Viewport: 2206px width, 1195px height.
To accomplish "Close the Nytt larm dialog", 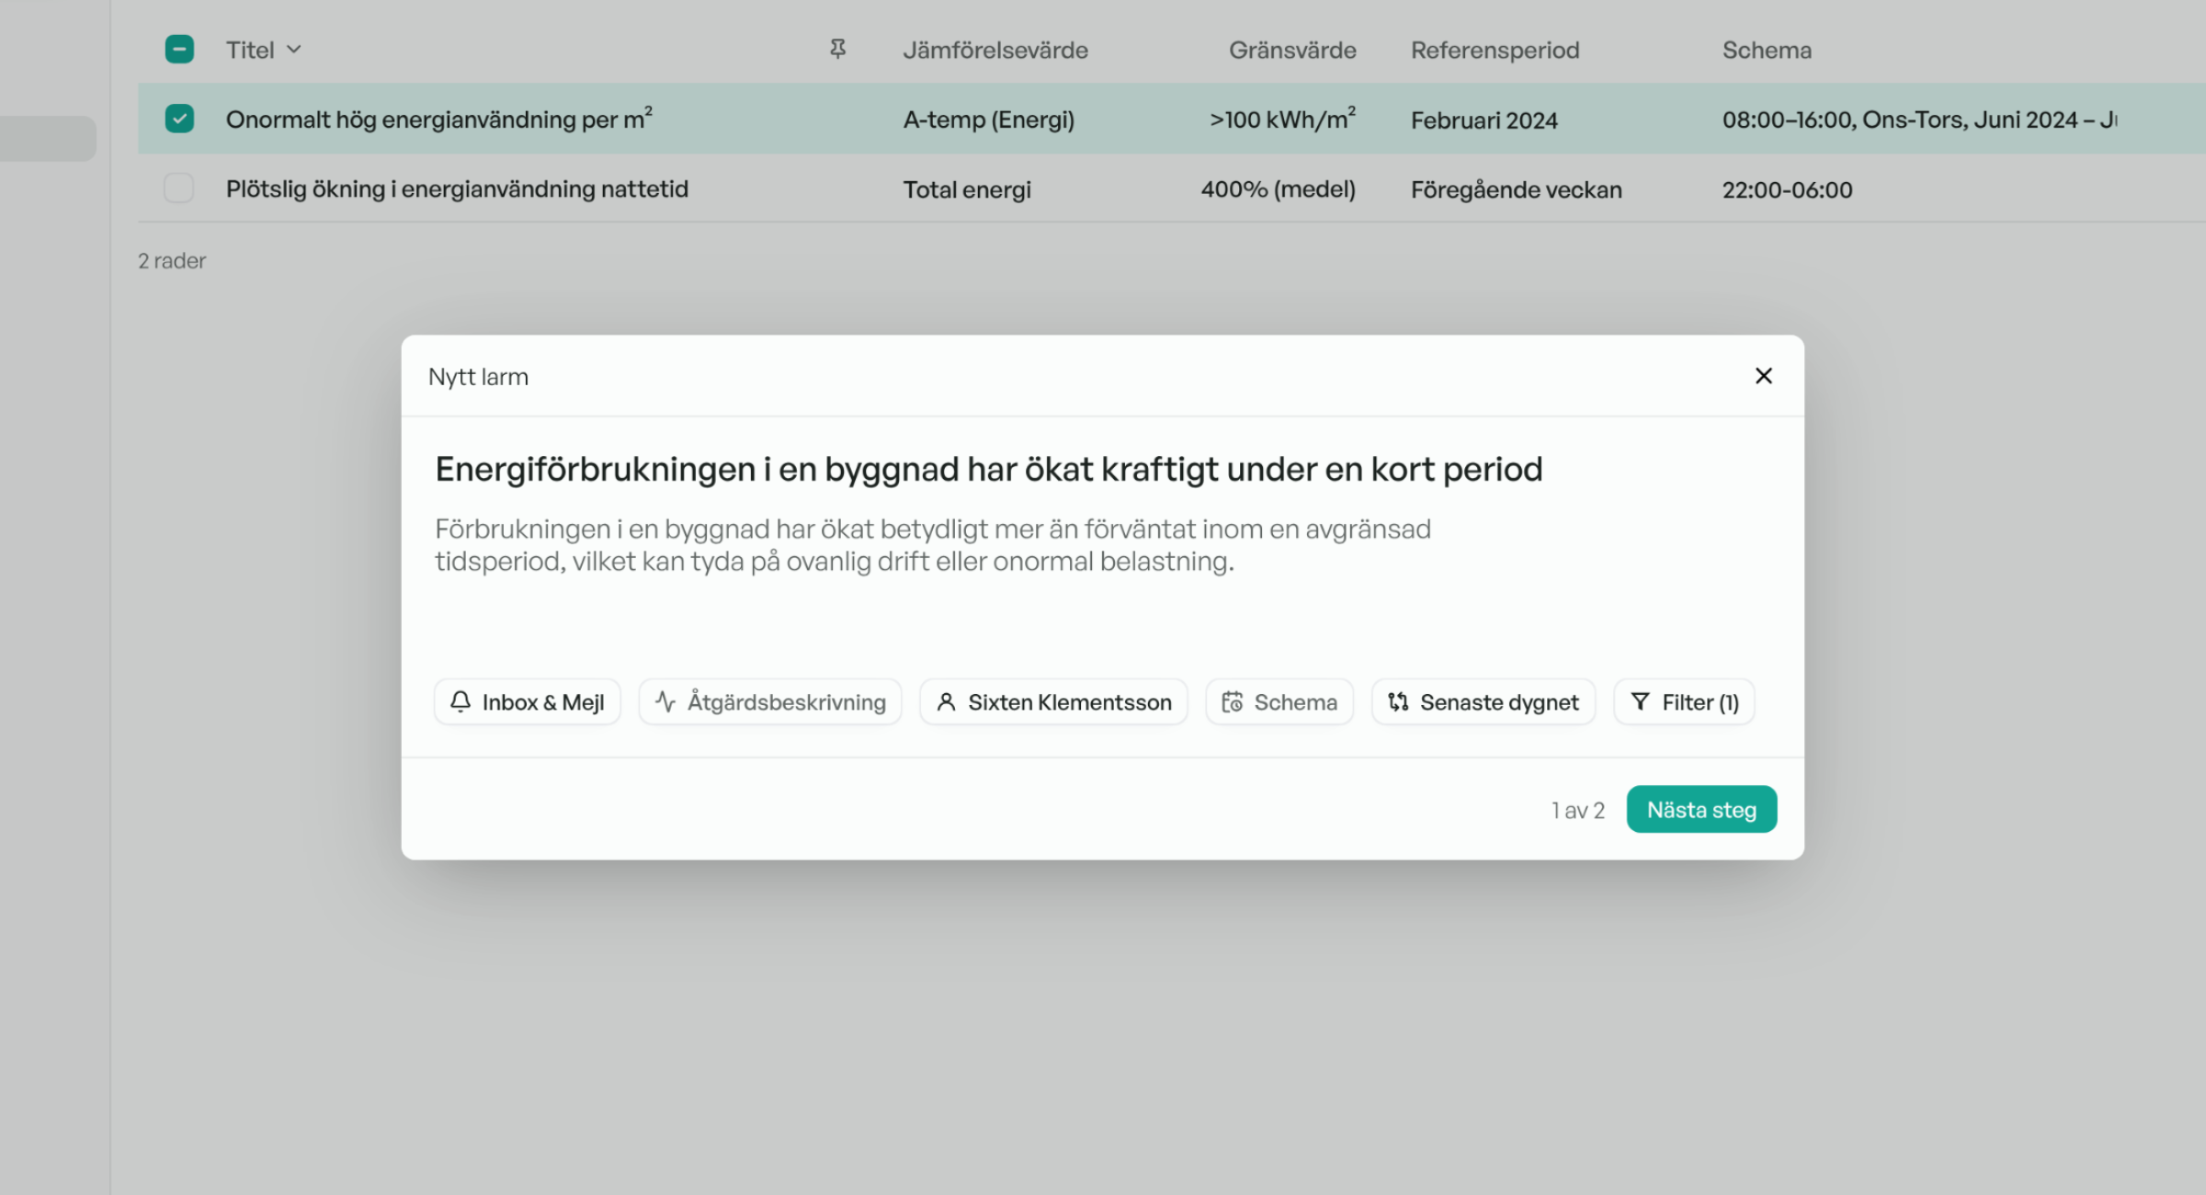I will (1763, 376).
